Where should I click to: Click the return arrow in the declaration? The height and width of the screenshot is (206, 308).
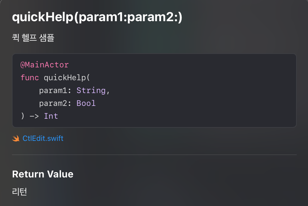click(34, 116)
